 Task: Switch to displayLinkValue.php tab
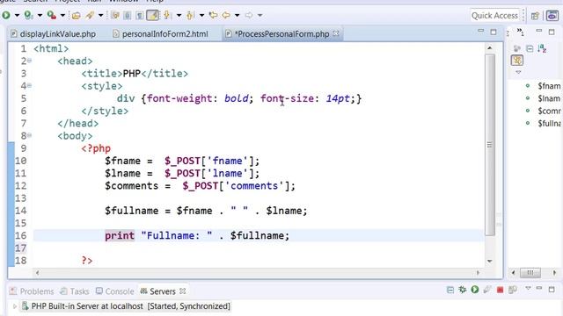[x=53, y=34]
